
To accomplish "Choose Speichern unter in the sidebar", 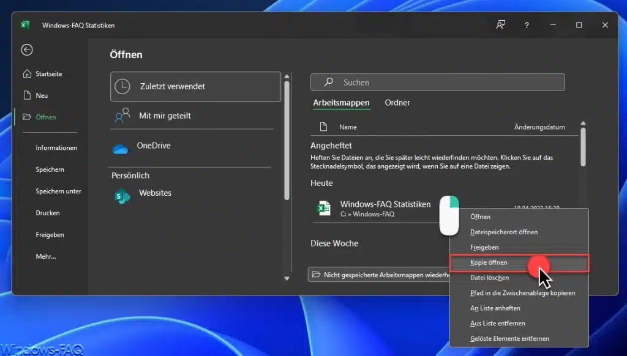I will point(58,191).
